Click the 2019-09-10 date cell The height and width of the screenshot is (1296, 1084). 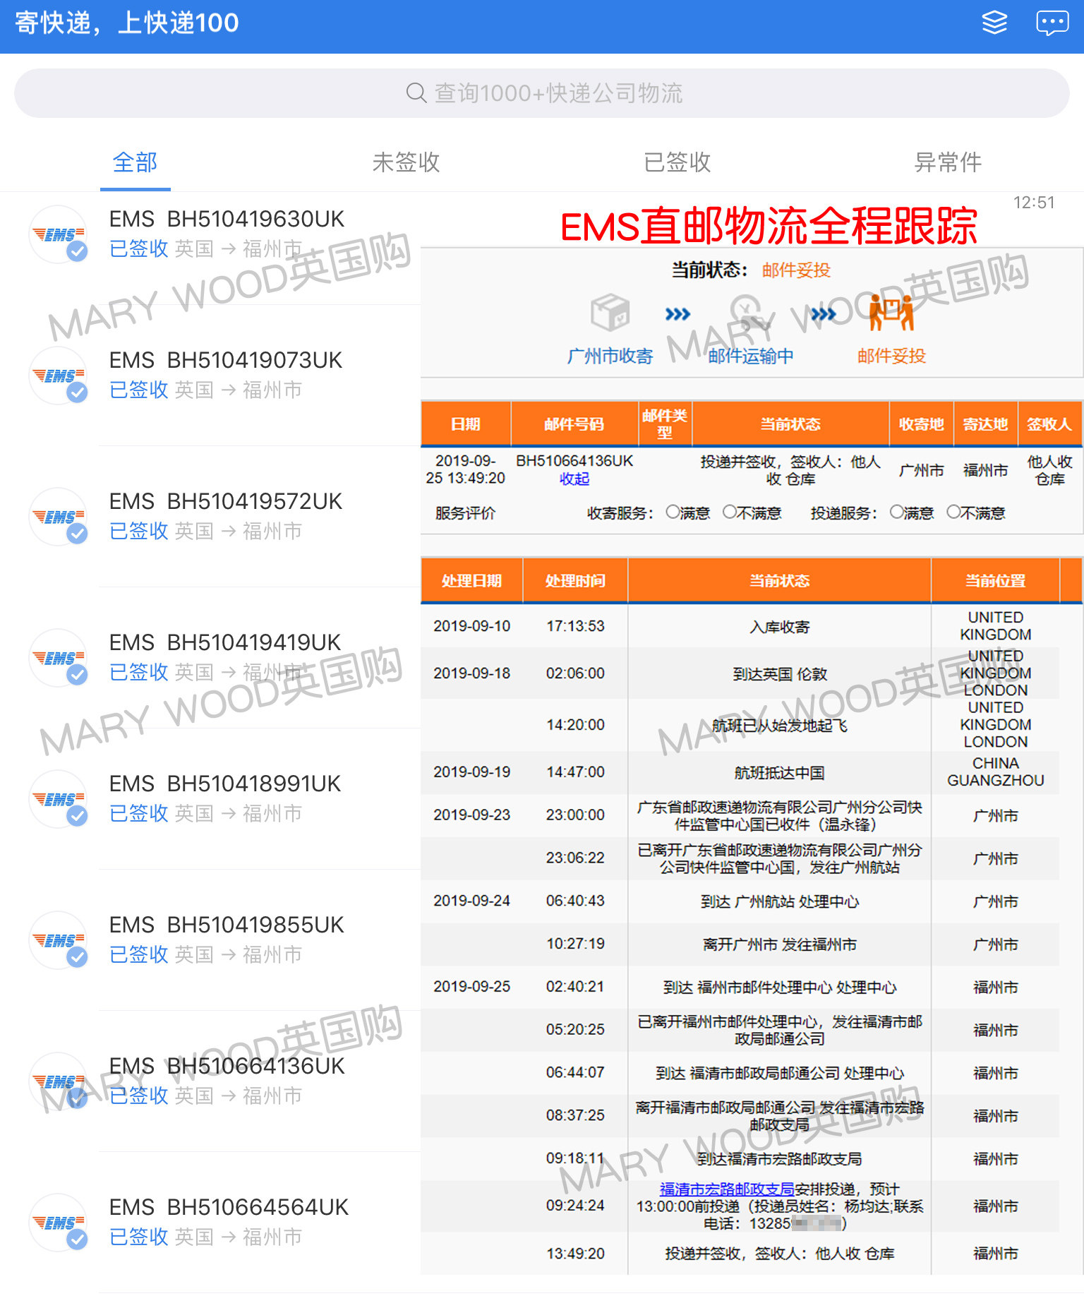[x=471, y=626]
